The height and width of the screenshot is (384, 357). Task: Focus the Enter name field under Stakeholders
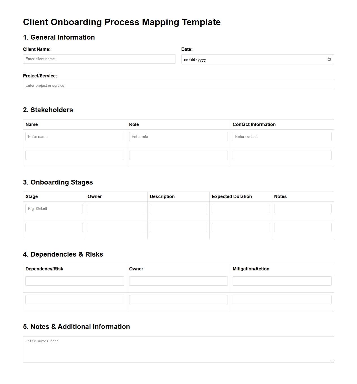[75, 136]
